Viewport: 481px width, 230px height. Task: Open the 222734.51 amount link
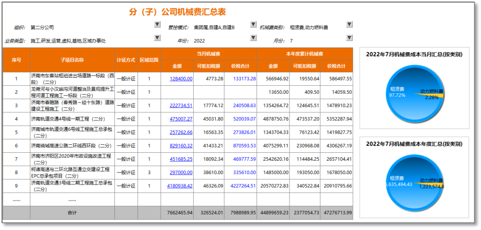[x=181, y=106]
